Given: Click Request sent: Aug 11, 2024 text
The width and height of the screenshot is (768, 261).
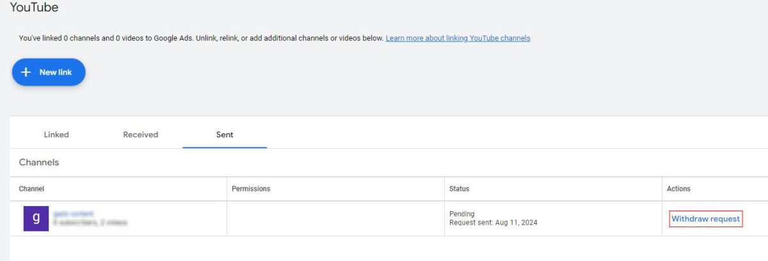Looking at the screenshot, I should [x=493, y=223].
